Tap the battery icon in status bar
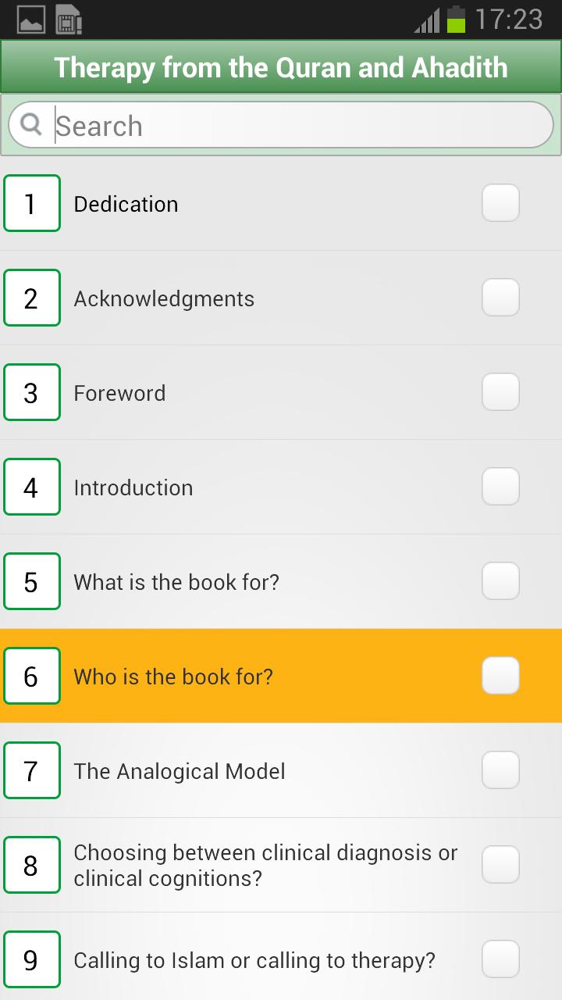Image resolution: width=562 pixels, height=1000 pixels. pos(456,20)
